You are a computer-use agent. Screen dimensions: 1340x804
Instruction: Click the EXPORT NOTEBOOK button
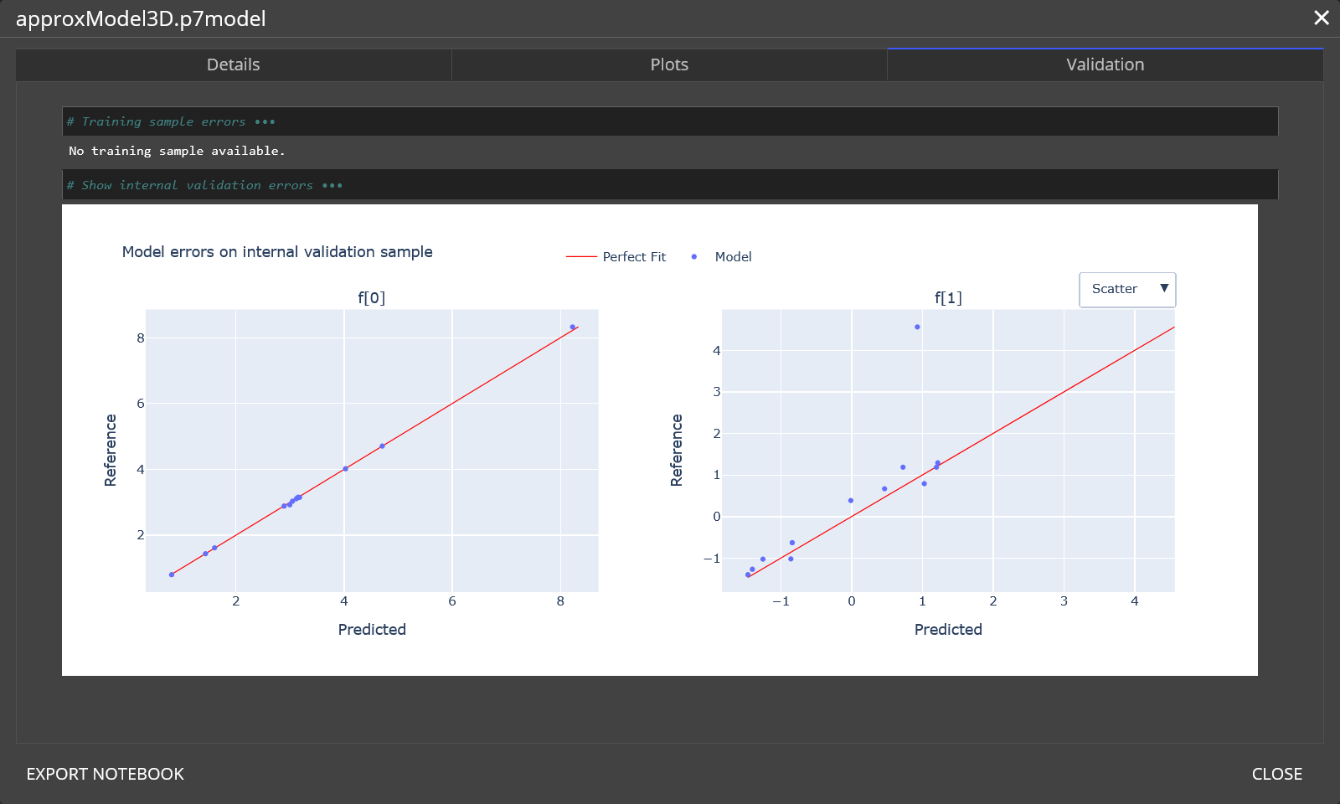point(105,774)
